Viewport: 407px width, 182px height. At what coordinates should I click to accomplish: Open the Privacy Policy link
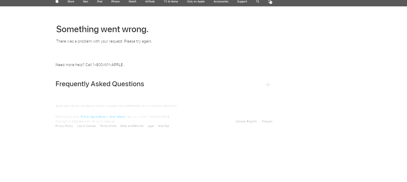point(64,126)
